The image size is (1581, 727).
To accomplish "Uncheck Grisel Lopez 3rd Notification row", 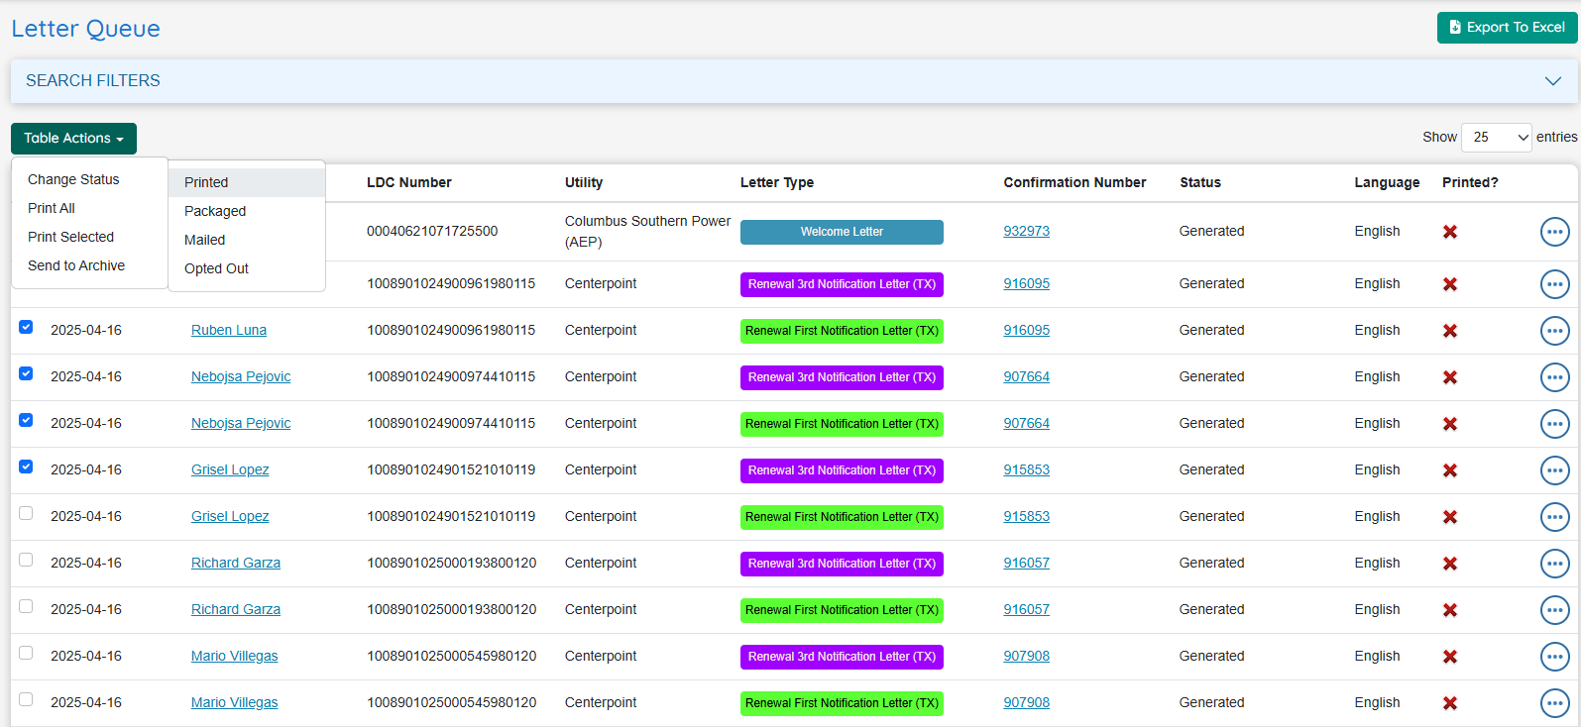I will point(26,467).
